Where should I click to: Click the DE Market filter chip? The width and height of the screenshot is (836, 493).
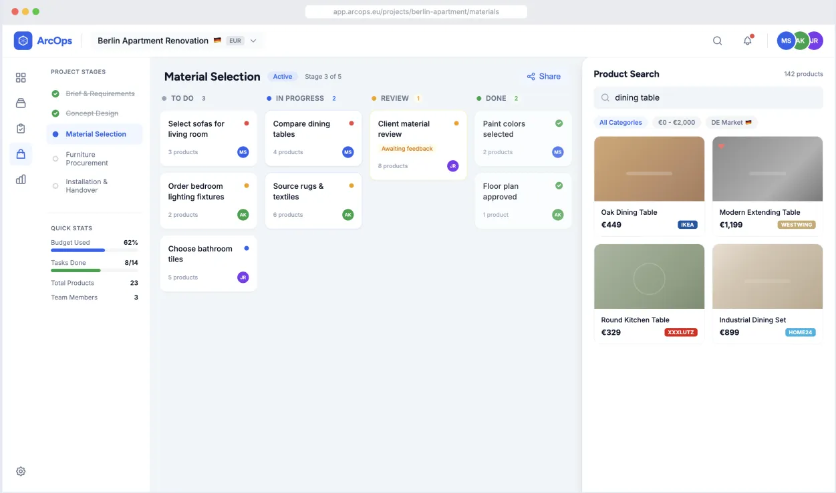coord(731,123)
